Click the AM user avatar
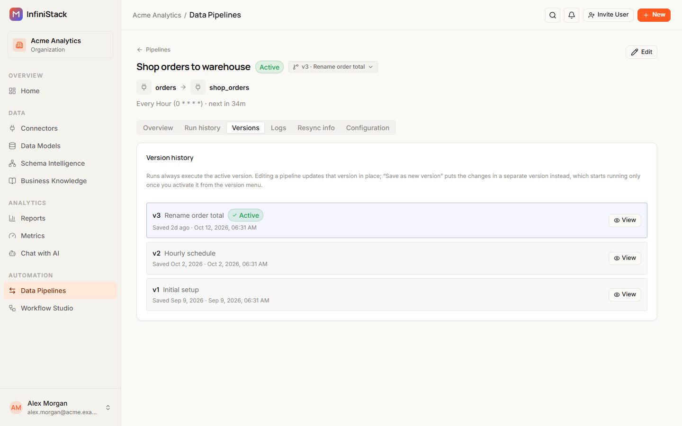Image resolution: width=682 pixels, height=426 pixels. [x=16, y=408]
